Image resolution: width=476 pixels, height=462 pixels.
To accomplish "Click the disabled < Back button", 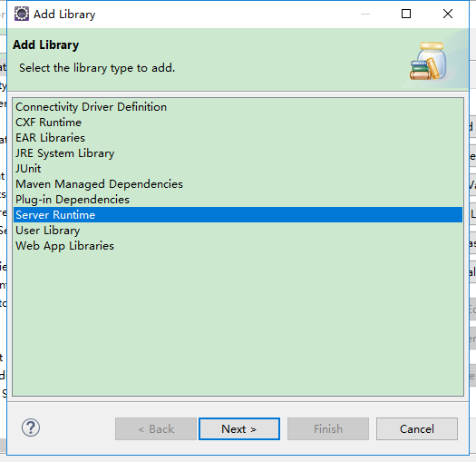I will 156,428.
